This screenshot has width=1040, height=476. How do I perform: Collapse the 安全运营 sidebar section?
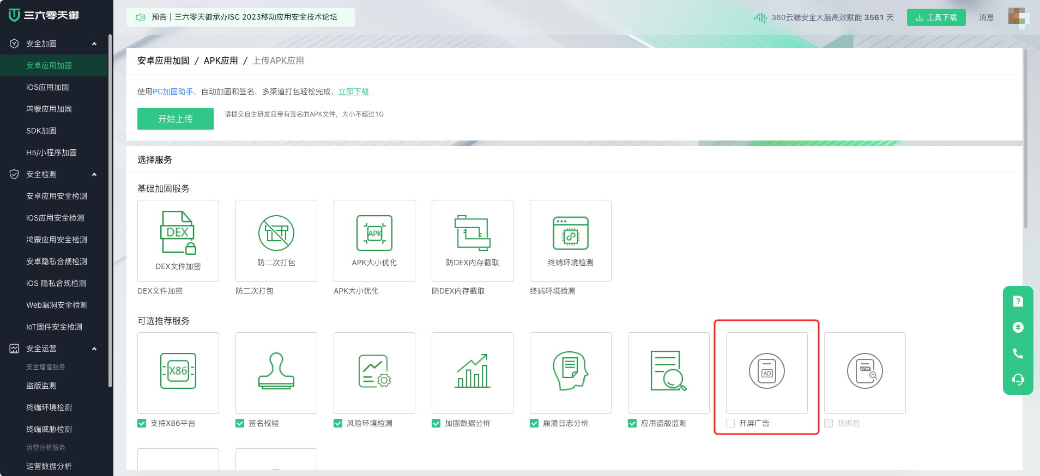click(94, 349)
